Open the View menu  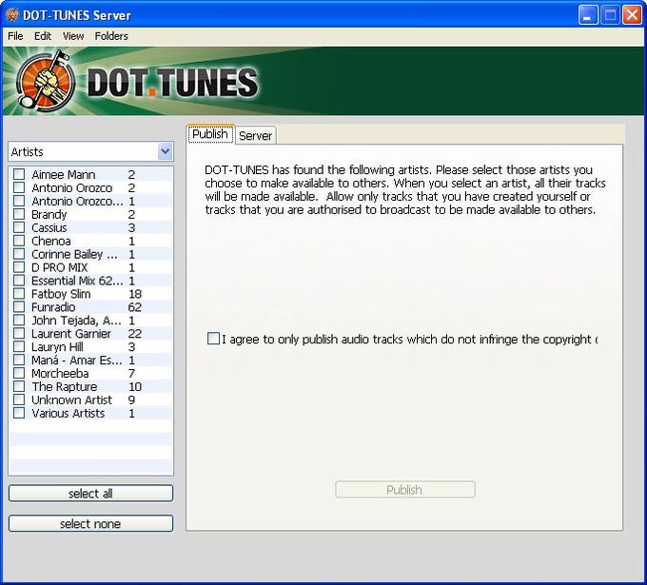[x=73, y=36]
